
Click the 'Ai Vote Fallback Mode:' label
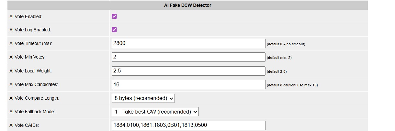pos(32,112)
